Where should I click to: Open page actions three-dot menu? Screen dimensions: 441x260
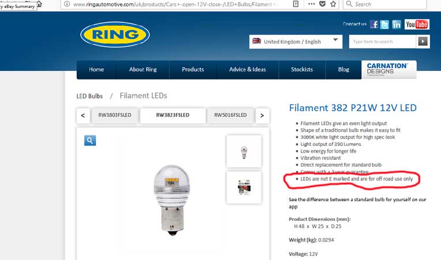click(311, 4)
